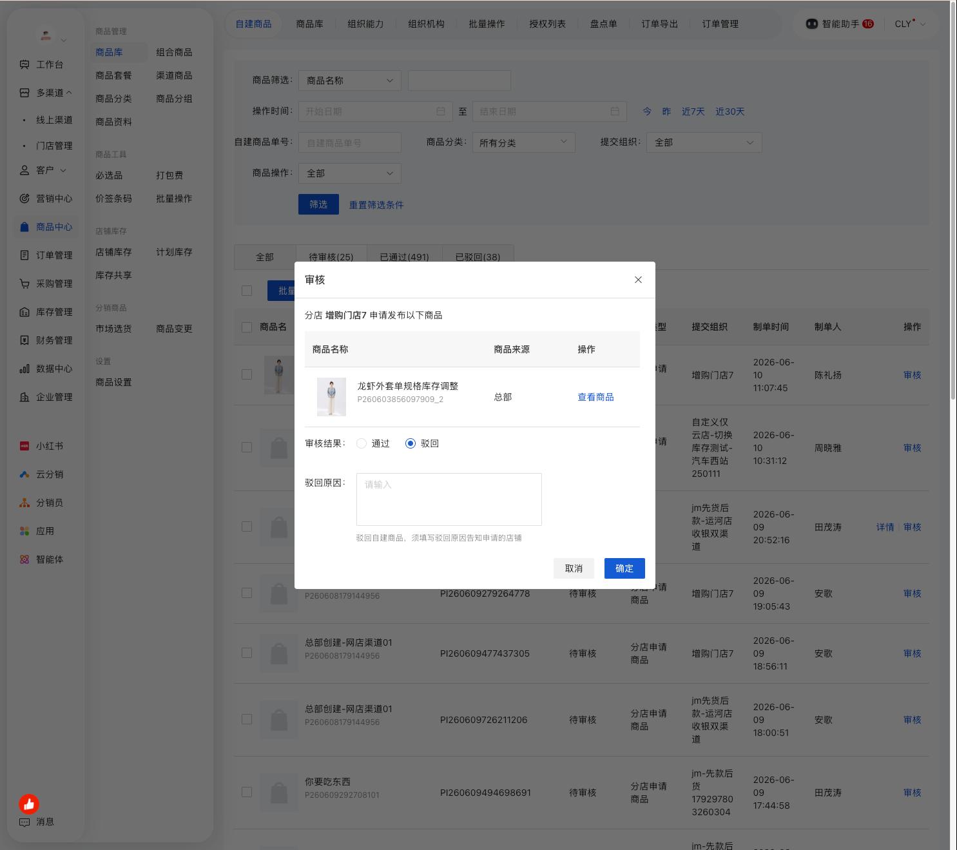Open the 采购管理 cart icon
Screen dimensions: 957x850
(24, 284)
